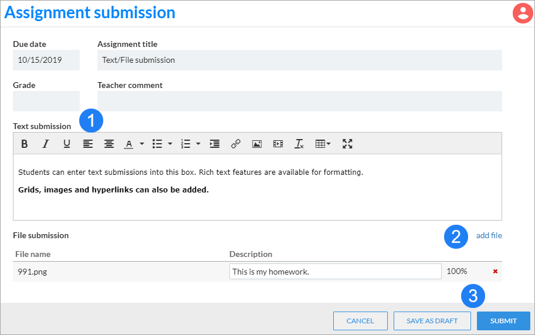This screenshot has height=335, width=535.
Task: Remove the 991.png file with red X
Action: [x=495, y=272]
